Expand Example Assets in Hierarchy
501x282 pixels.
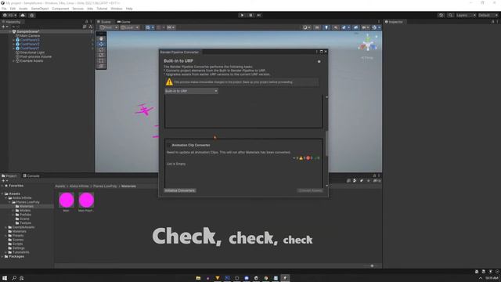tap(14, 61)
